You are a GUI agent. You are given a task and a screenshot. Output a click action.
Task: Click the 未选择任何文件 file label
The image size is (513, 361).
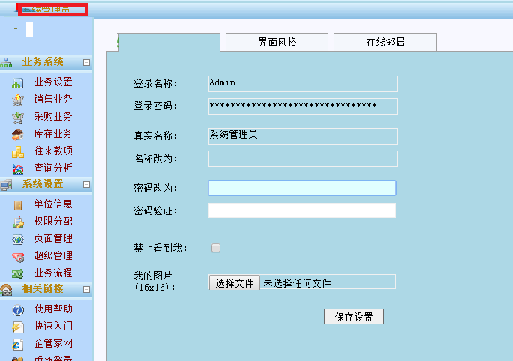(297, 283)
